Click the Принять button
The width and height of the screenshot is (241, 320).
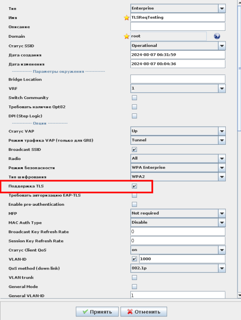pos(97,312)
